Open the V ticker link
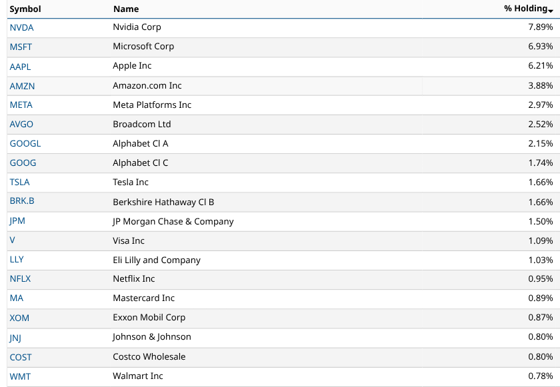The height and width of the screenshot is (387, 560). click(x=13, y=240)
